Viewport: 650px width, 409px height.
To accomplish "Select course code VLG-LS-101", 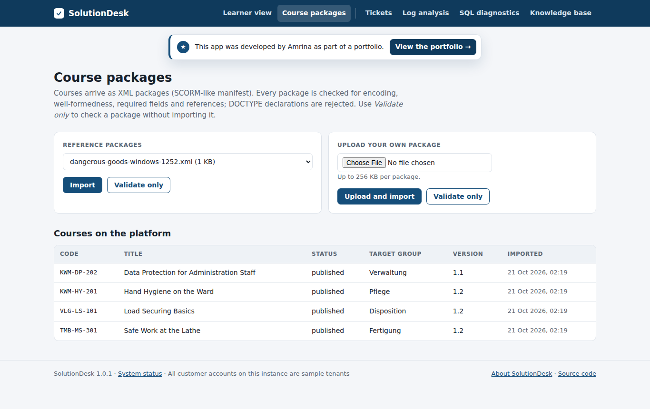I will (x=79, y=311).
